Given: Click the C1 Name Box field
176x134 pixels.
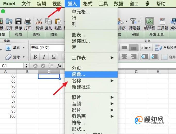Looking at the screenshot, I should (x=12, y=66).
